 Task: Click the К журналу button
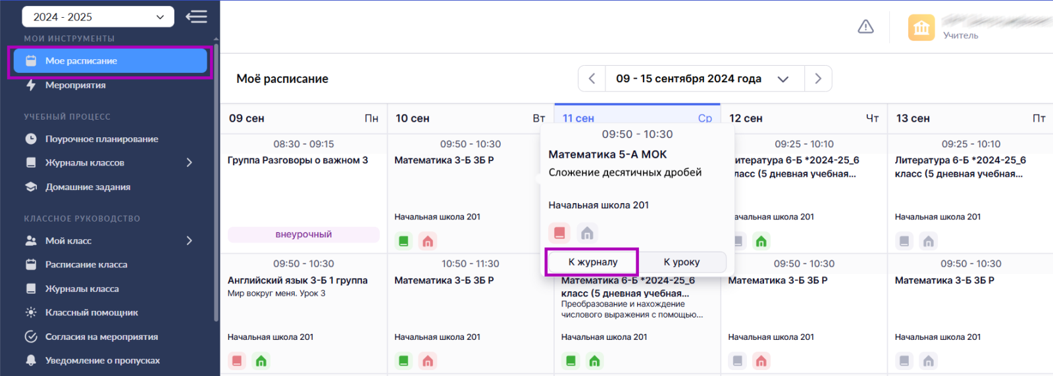(x=592, y=262)
